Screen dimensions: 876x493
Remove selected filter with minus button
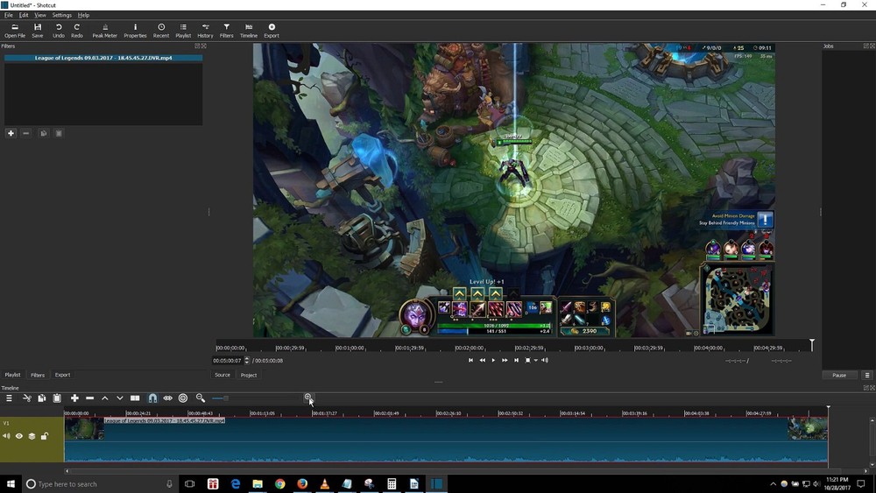click(x=26, y=133)
